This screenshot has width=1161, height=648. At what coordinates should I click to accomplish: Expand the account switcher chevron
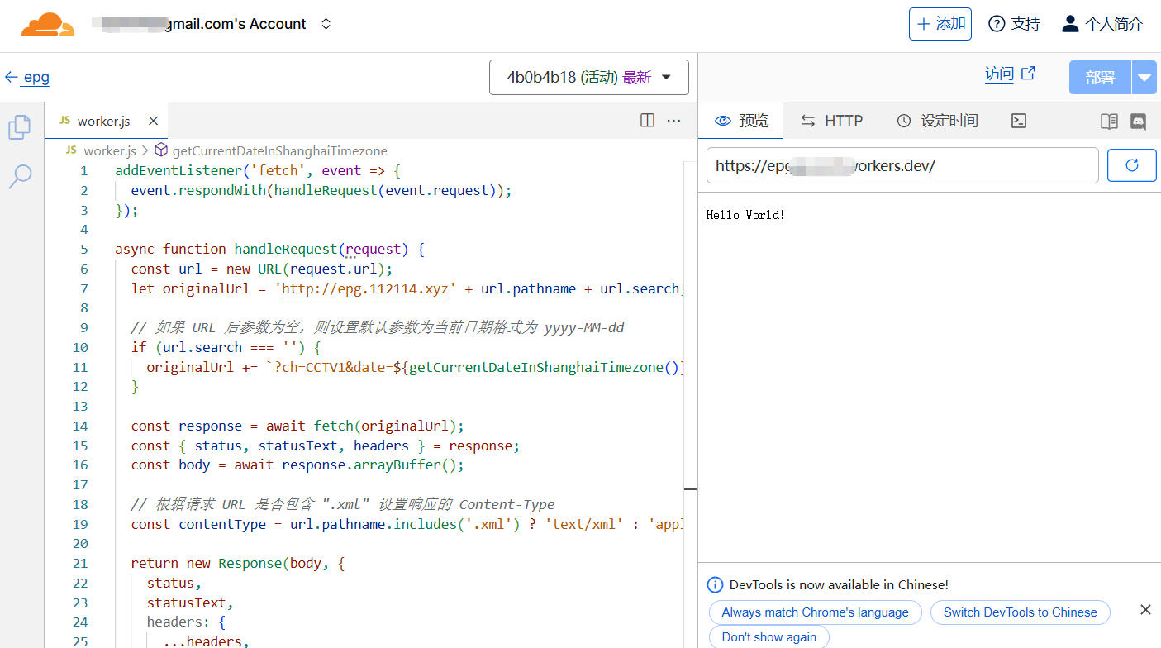pos(326,24)
